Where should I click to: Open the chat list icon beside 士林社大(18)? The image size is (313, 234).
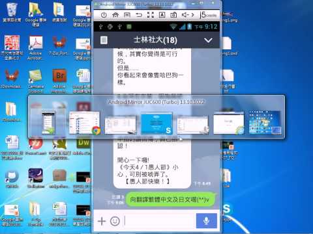[104, 40]
